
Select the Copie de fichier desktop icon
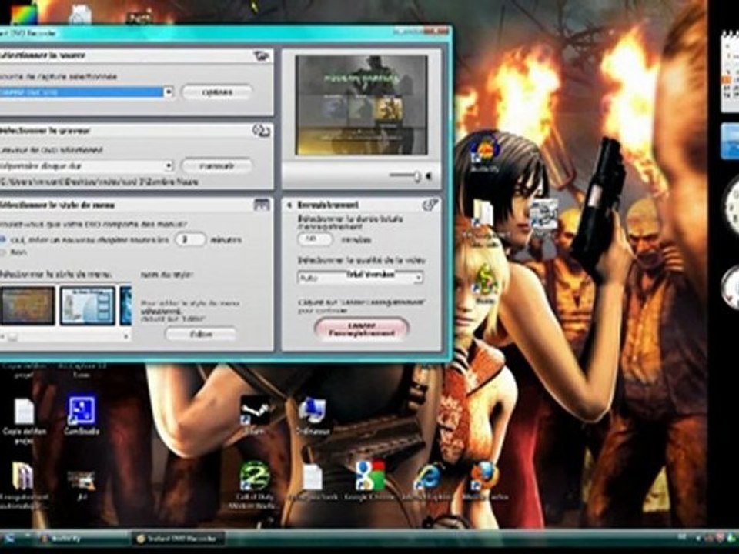pyautogui.click(x=24, y=420)
